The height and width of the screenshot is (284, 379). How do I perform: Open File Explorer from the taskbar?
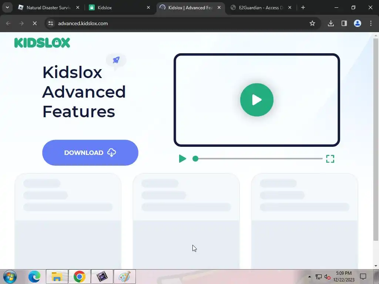57,277
